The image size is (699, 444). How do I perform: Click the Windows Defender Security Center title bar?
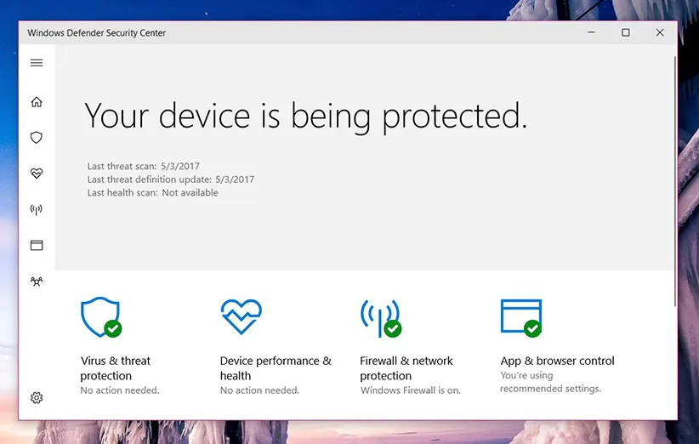click(298, 33)
